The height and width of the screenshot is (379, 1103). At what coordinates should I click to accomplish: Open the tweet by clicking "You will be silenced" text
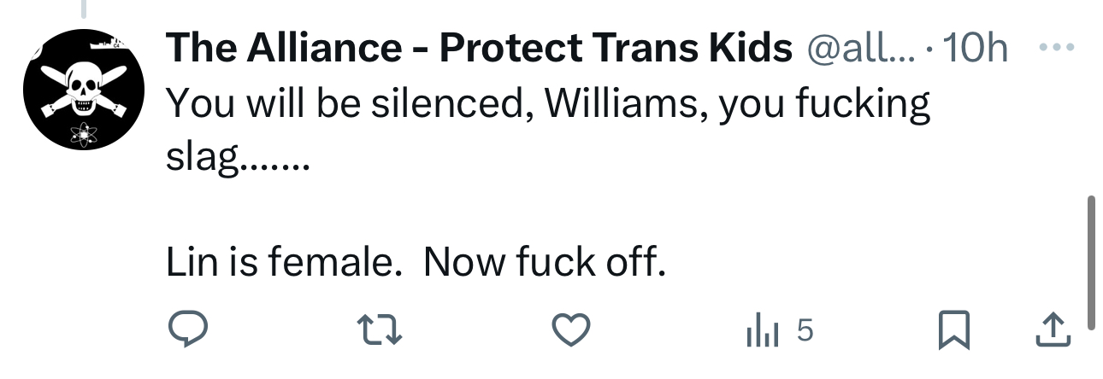click(x=342, y=104)
